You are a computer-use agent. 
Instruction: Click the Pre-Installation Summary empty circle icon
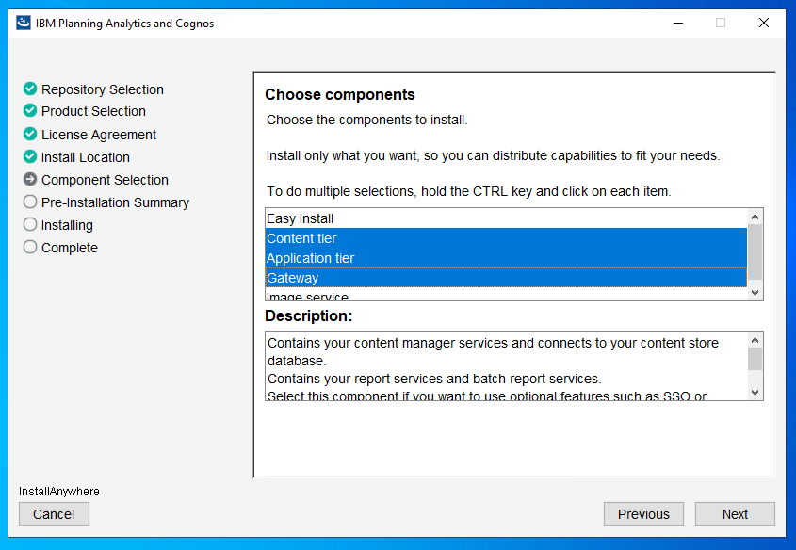[30, 202]
